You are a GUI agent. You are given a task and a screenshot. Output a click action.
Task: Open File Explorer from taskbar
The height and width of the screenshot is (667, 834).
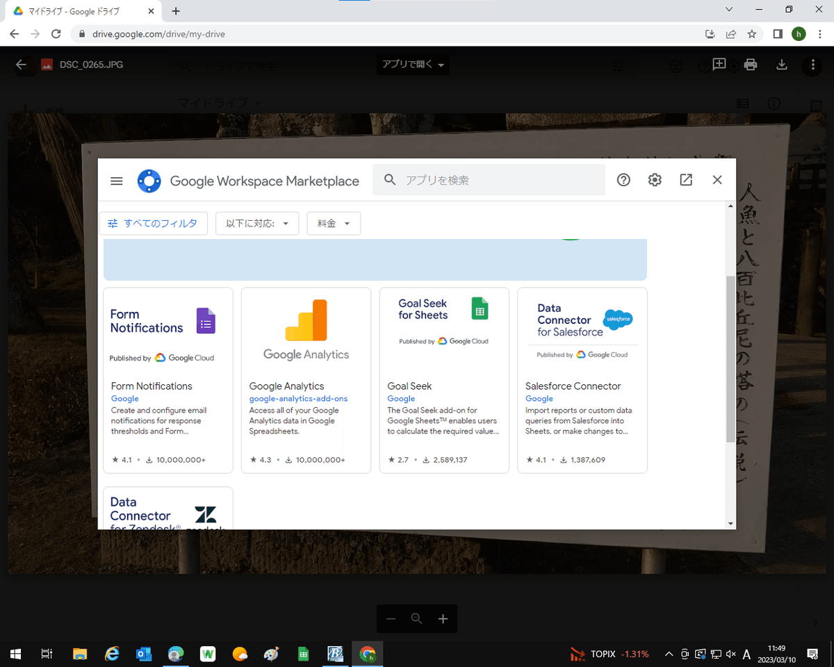point(80,654)
